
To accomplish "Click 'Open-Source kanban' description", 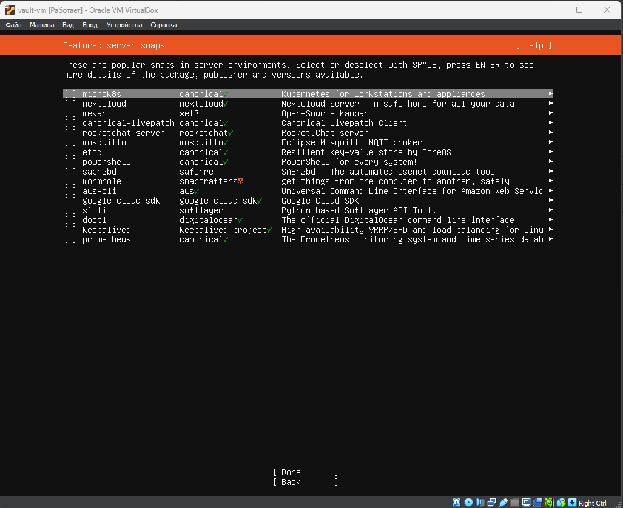I will click(325, 113).
